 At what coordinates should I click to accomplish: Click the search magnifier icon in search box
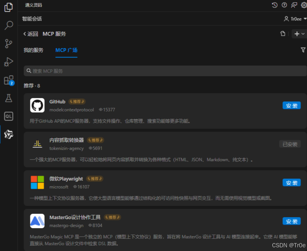29,71
